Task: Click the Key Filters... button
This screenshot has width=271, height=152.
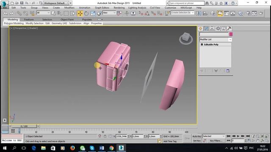Action: [x=216, y=141]
